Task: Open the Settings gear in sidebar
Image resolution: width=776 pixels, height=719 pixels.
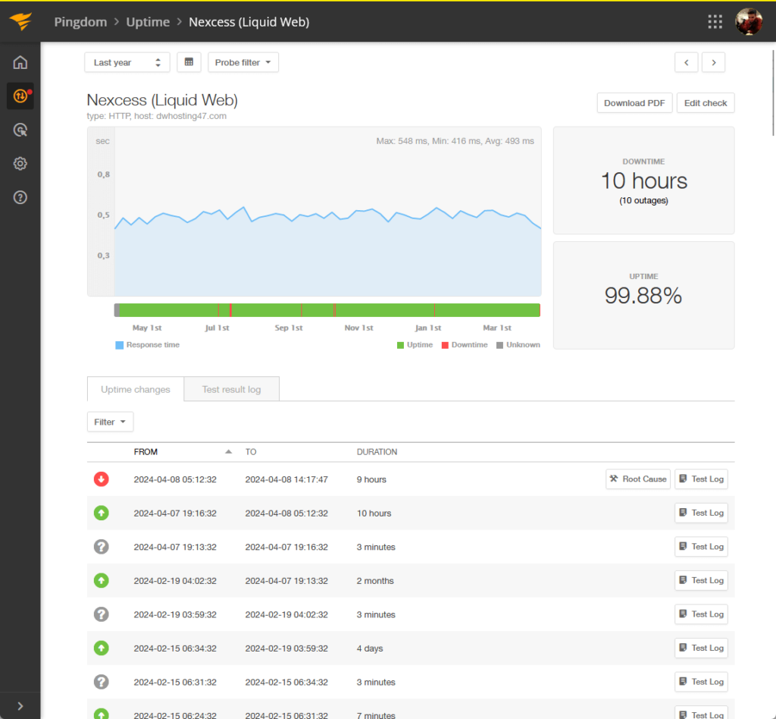Action: [x=20, y=163]
